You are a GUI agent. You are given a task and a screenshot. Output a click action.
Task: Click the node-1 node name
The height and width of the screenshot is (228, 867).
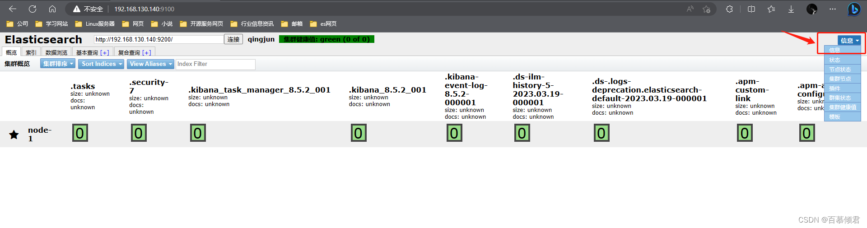40,134
